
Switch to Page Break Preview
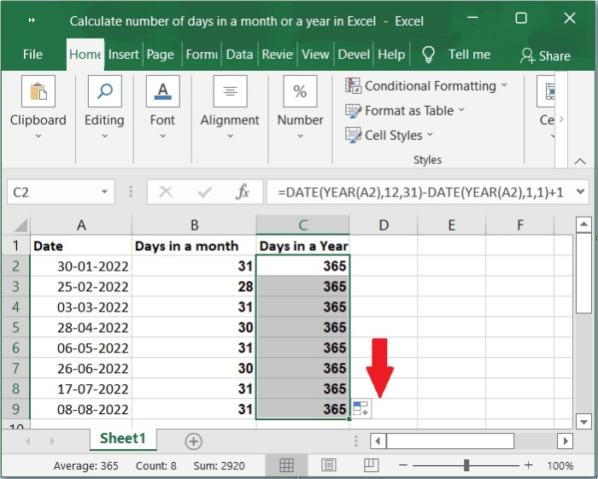tap(371, 465)
